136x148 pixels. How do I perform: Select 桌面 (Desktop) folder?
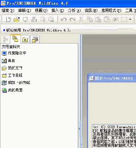[x=9, y=61]
